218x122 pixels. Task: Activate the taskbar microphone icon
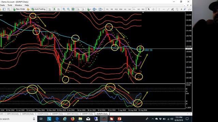click(34, 119)
